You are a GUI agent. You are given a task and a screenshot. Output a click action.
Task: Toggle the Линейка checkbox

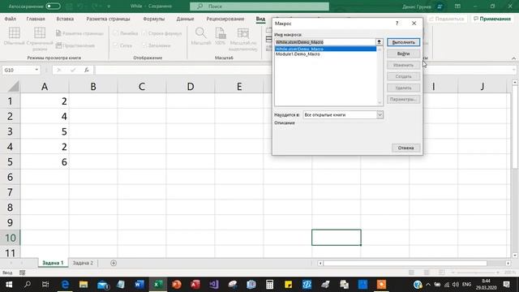click(116, 33)
